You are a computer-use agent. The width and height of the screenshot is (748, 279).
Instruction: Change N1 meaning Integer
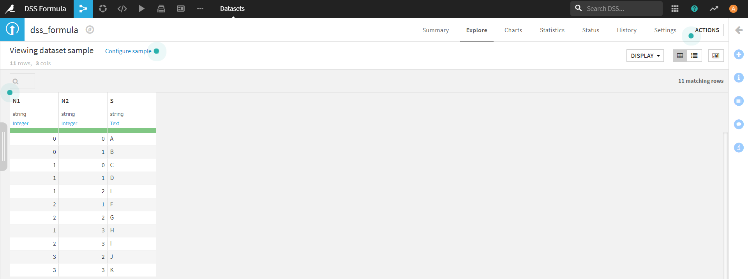(21, 124)
